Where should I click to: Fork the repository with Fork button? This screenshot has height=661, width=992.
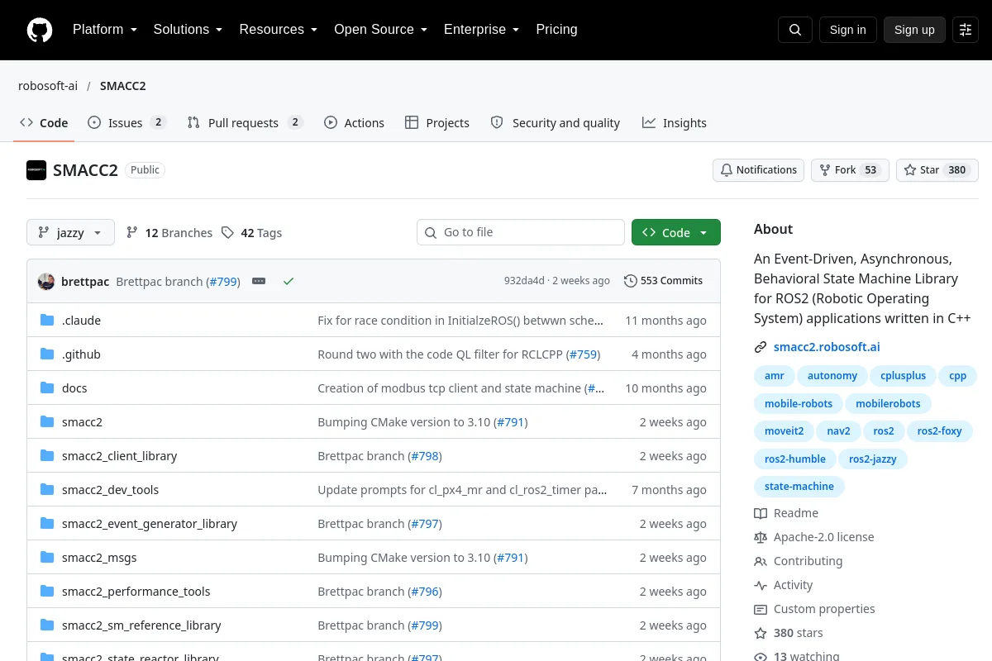point(850,170)
